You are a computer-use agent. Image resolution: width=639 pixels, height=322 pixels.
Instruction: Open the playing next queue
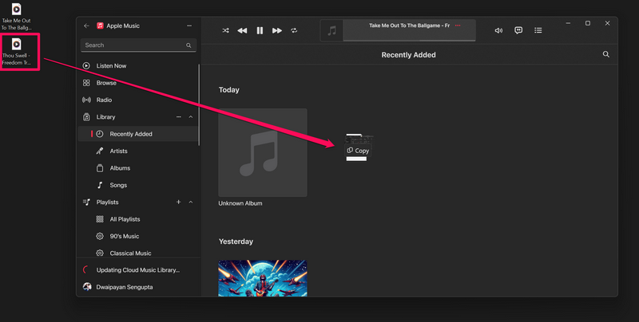(538, 30)
